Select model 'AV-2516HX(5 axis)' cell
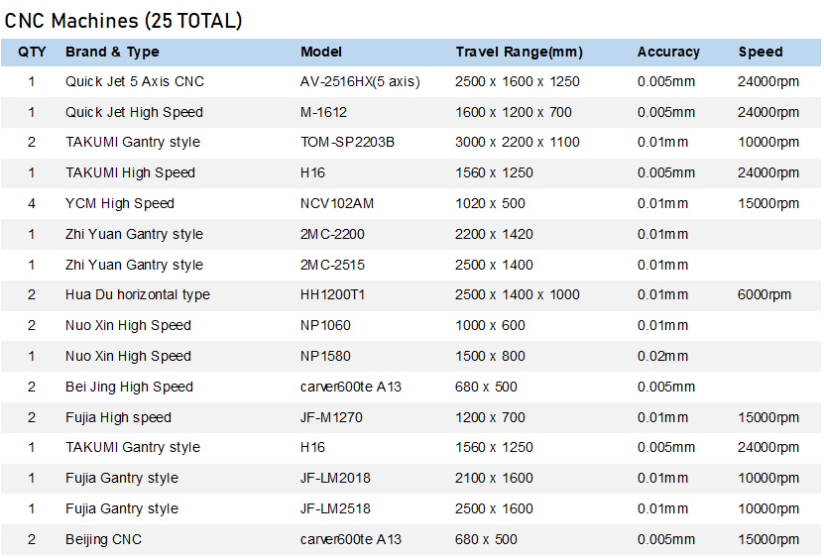824x558 pixels. 360,81
